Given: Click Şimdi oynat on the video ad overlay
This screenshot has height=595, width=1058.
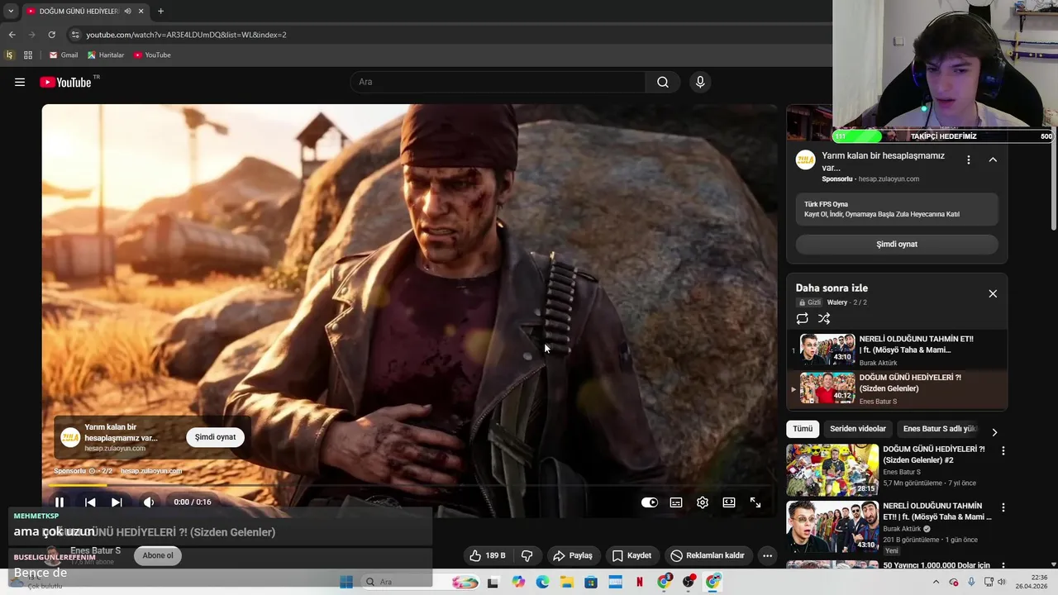Looking at the screenshot, I should [215, 437].
